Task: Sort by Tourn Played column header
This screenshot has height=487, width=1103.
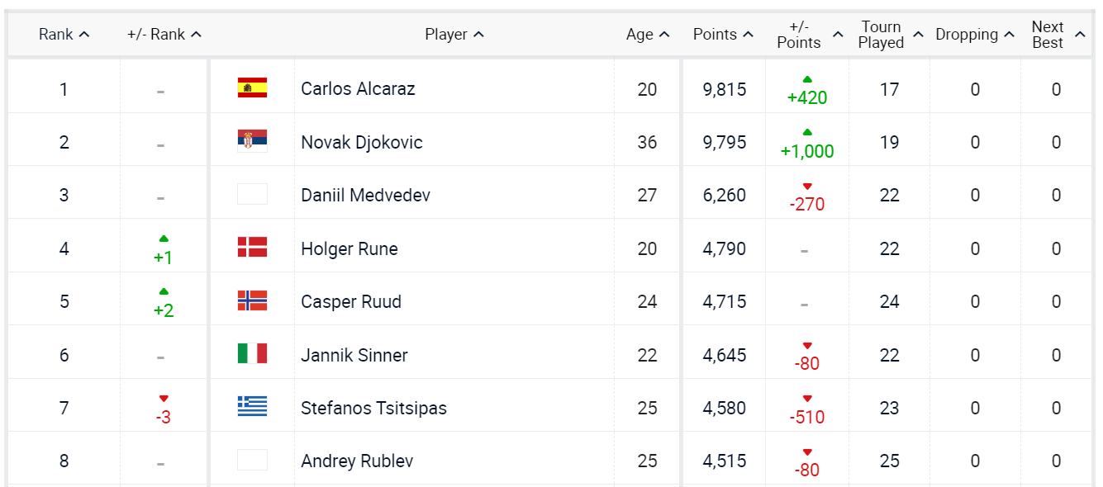Action: pyautogui.click(x=889, y=35)
